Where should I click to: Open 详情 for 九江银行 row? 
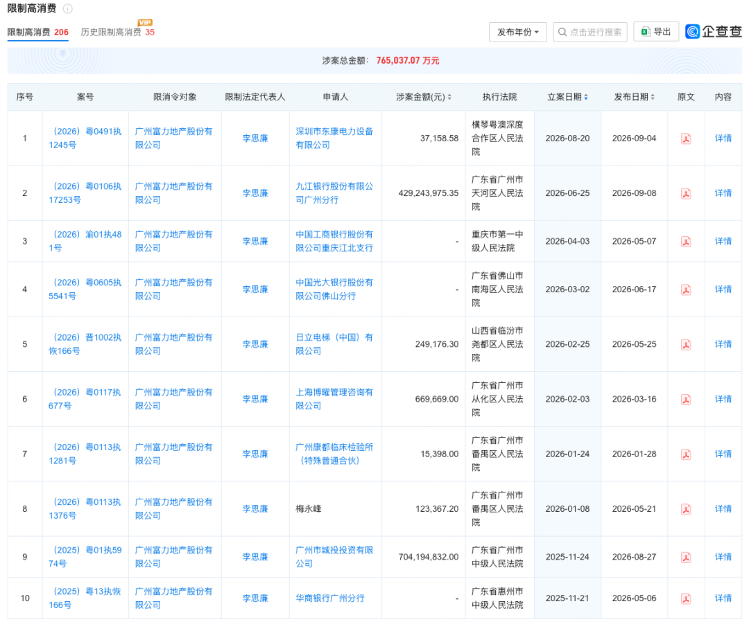tap(723, 193)
